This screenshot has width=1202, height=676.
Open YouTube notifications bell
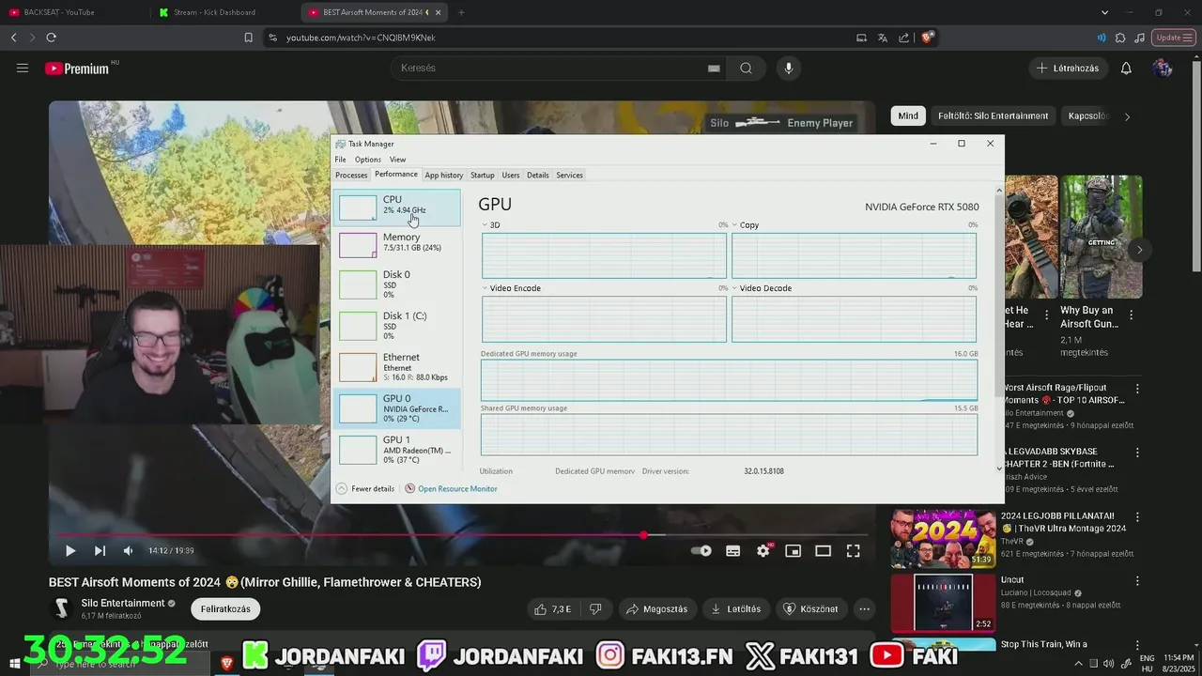point(1126,68)
